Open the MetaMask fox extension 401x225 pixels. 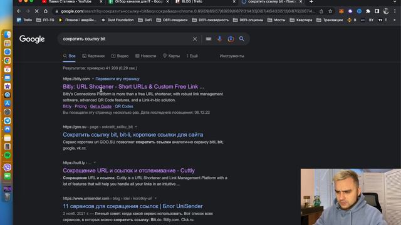[341, 11]
